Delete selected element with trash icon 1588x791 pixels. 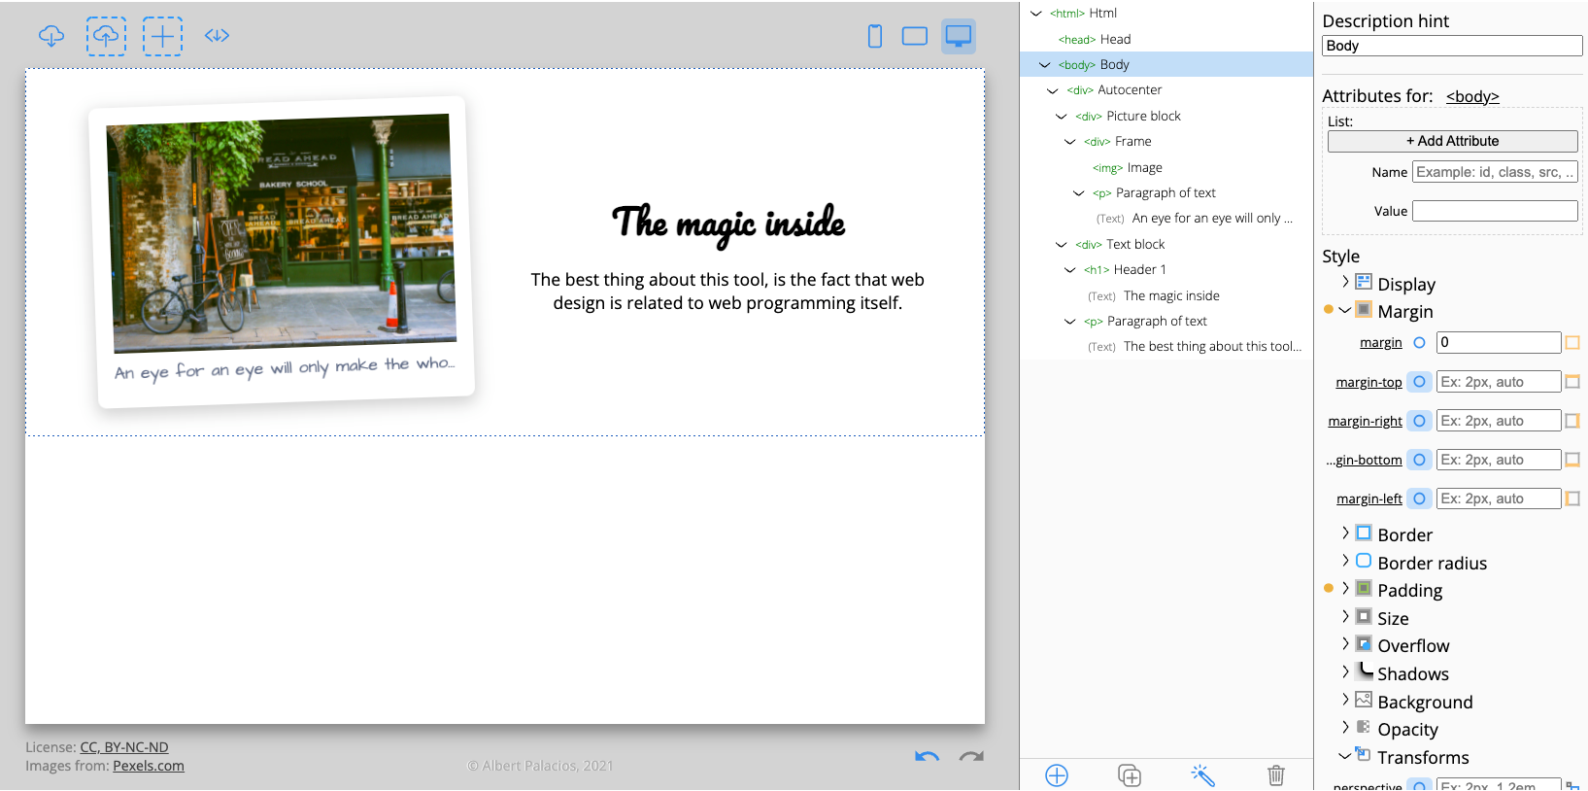coord(1275,774)
